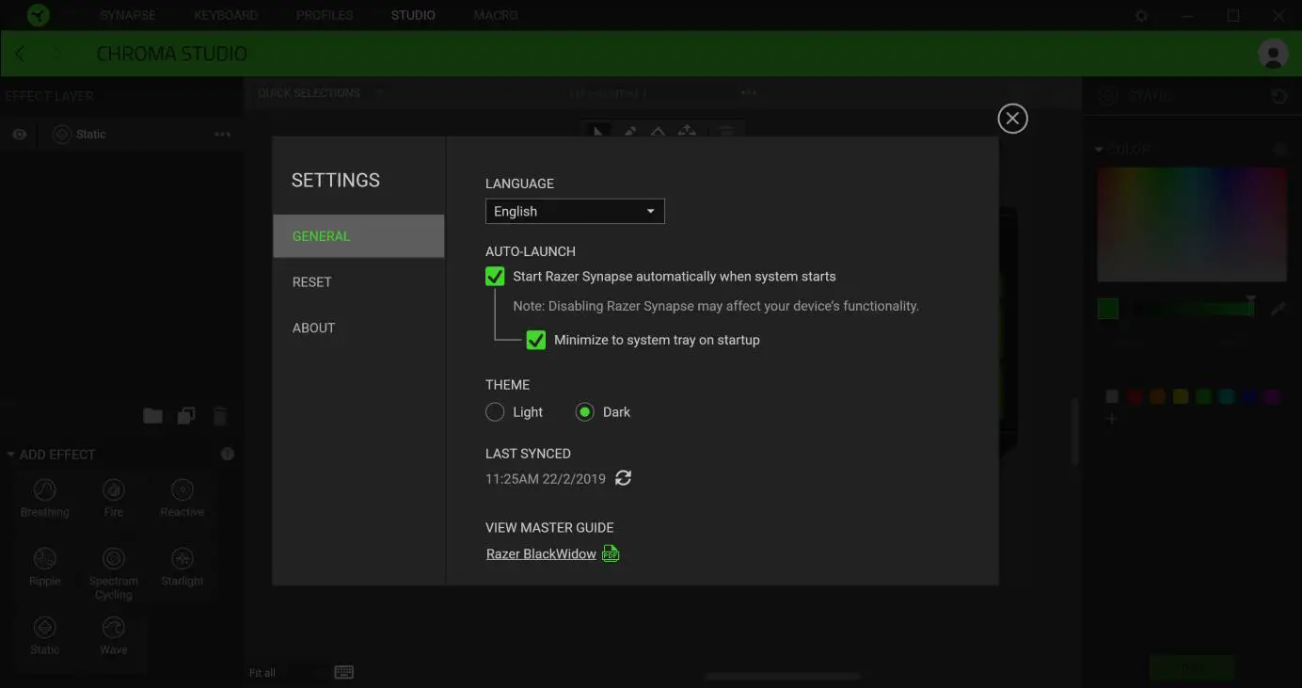
Task: Select the Light theme radio button
Action: click(x=495, y=412)
